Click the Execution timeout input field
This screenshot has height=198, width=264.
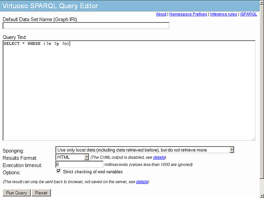coord(79,164)
